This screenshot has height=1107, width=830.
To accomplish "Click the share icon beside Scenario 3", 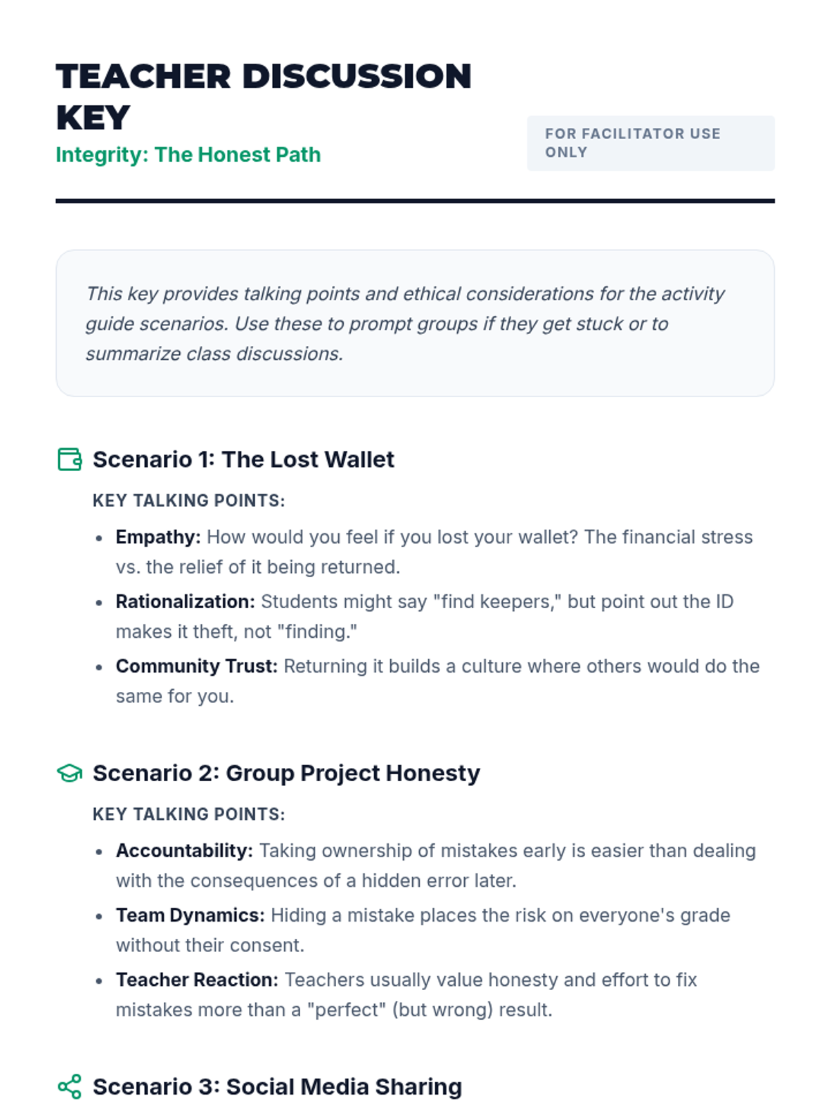I will coord(69,1086).
